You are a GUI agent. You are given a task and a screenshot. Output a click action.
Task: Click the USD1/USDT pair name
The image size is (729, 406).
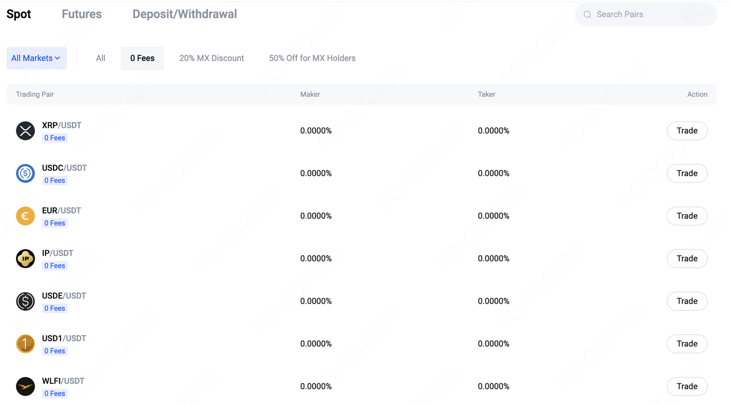tap(64, 338)
